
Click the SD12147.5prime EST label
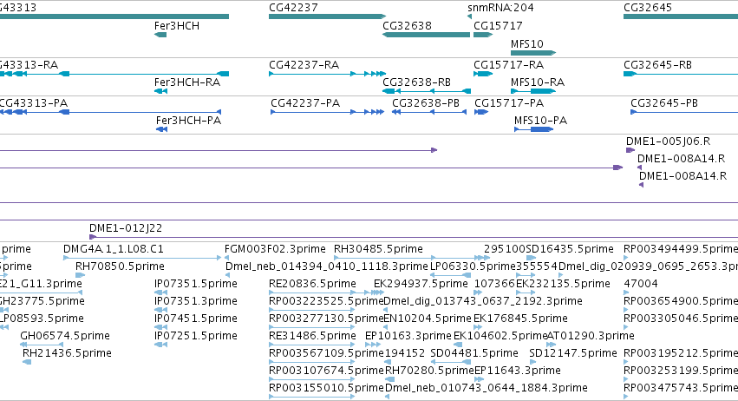[x=573, y=353]
